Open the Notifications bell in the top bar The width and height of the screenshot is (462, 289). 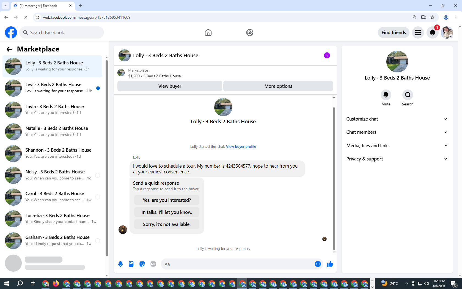pos(433,32)
